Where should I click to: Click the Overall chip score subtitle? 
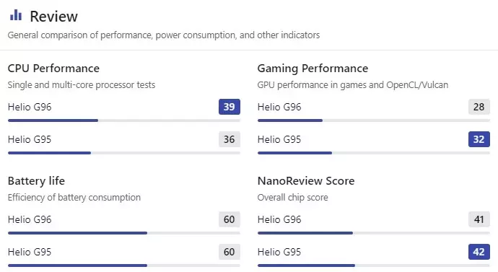pyautogui.click(x=292, y=198)
